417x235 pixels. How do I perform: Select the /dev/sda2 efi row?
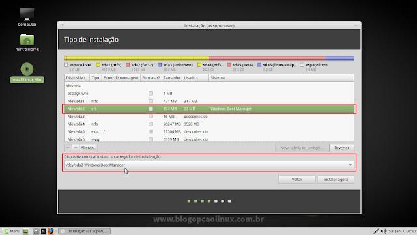(x=209, y=109)
